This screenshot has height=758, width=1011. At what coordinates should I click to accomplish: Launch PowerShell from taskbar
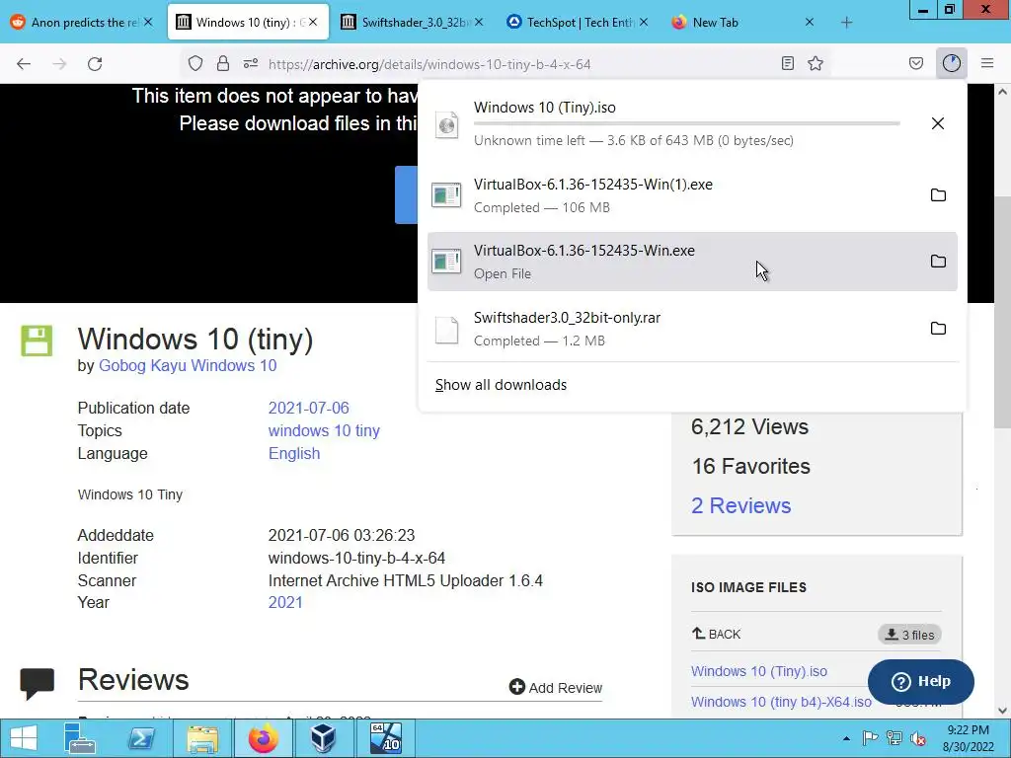click(140, 738)
